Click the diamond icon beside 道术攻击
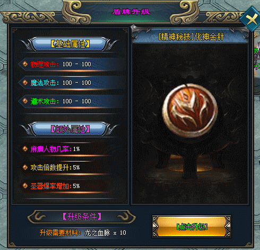Screen dimensions: 260x250 (x=25, y=101)
